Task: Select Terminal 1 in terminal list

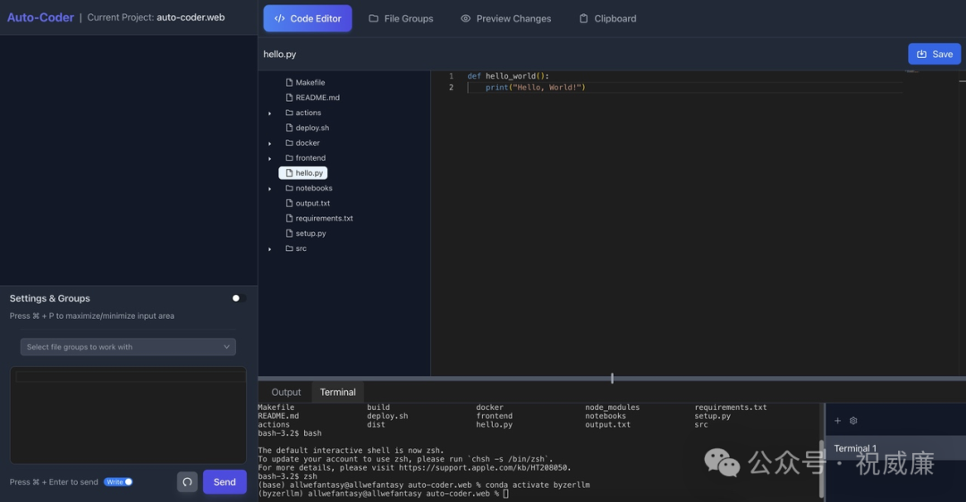Action: (x=895, y=448)
